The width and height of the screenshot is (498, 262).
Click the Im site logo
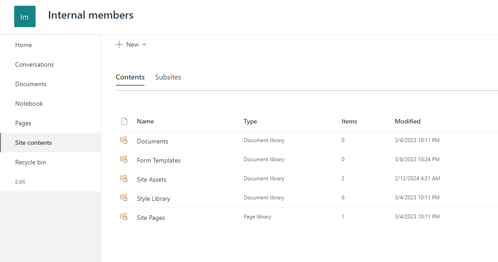click(24, 16)
